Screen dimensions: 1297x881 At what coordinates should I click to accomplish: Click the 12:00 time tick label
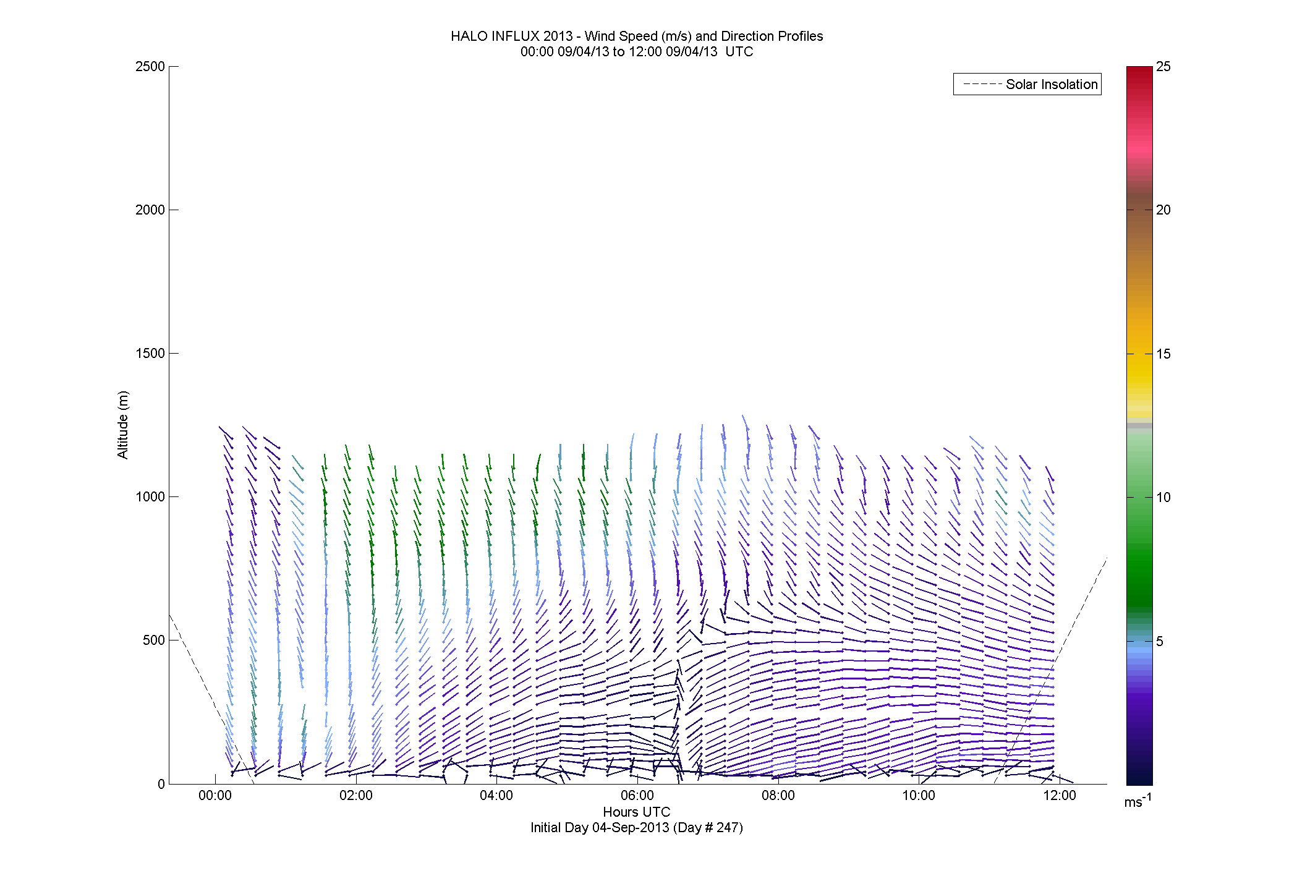pos(1060,796)
